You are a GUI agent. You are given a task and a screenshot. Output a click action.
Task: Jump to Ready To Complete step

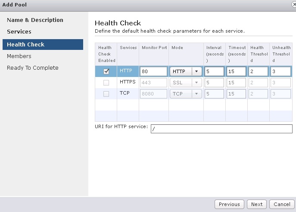pyautogui.click(x=33, y=68)
